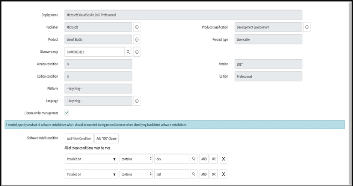Click AND button in the test row
The image size is (353, 186).
(x=204, y=174)
